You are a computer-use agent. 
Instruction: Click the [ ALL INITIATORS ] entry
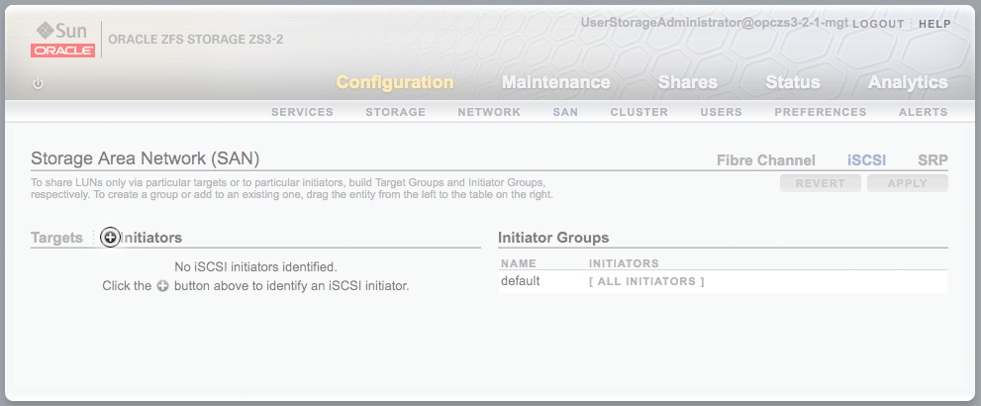647,281
